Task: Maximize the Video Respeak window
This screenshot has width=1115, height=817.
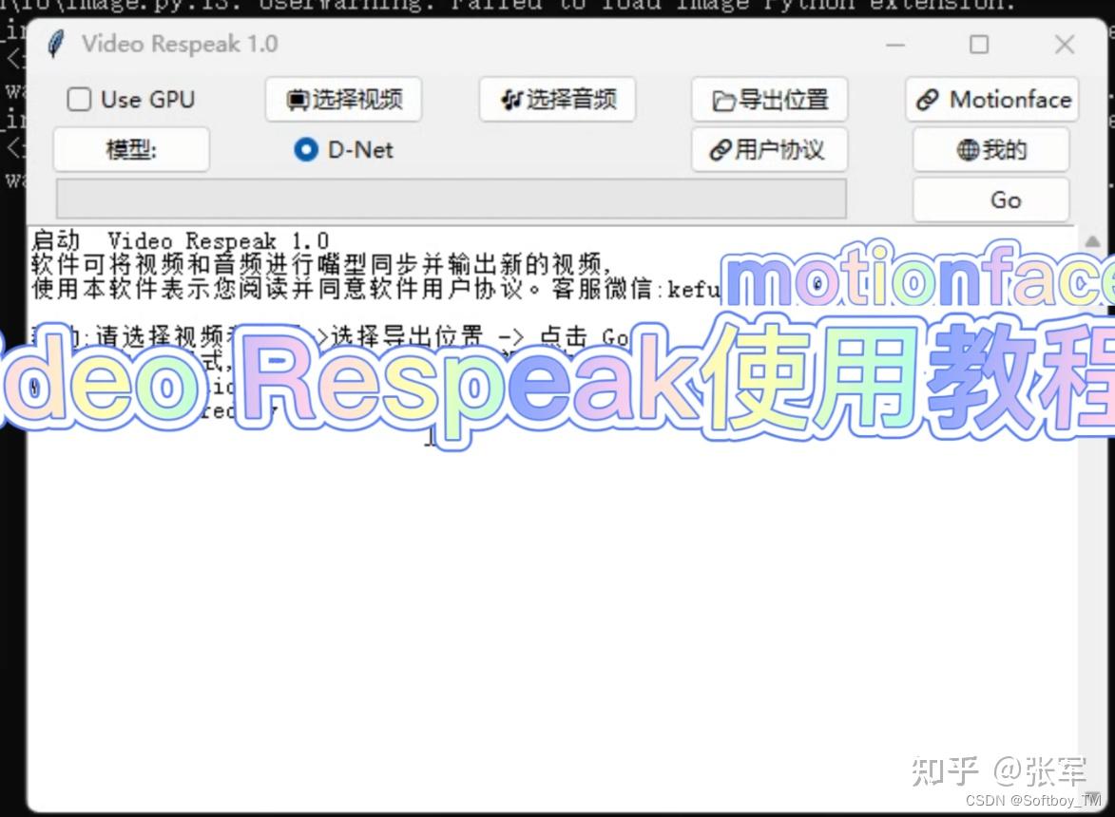Action: [979, 45]
